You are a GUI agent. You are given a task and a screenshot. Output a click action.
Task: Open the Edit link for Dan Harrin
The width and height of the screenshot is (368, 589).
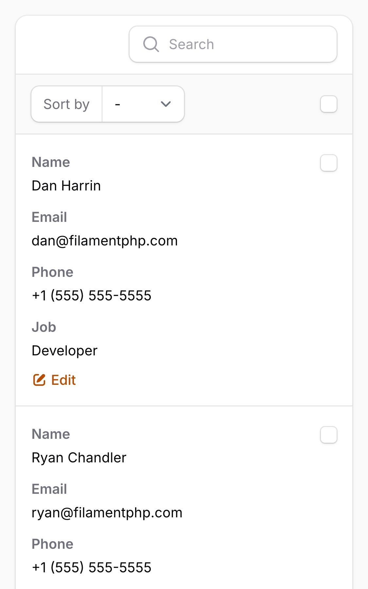click(x=63, y=380)
